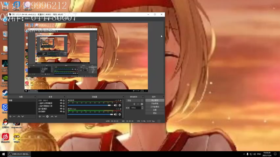
Task: Hide the 显示器捕获 display capture source
Action: click(61, 109)
